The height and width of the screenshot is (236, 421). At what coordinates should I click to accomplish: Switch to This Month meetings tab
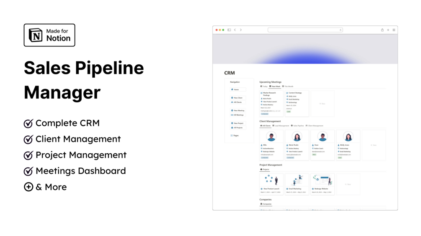287,86
